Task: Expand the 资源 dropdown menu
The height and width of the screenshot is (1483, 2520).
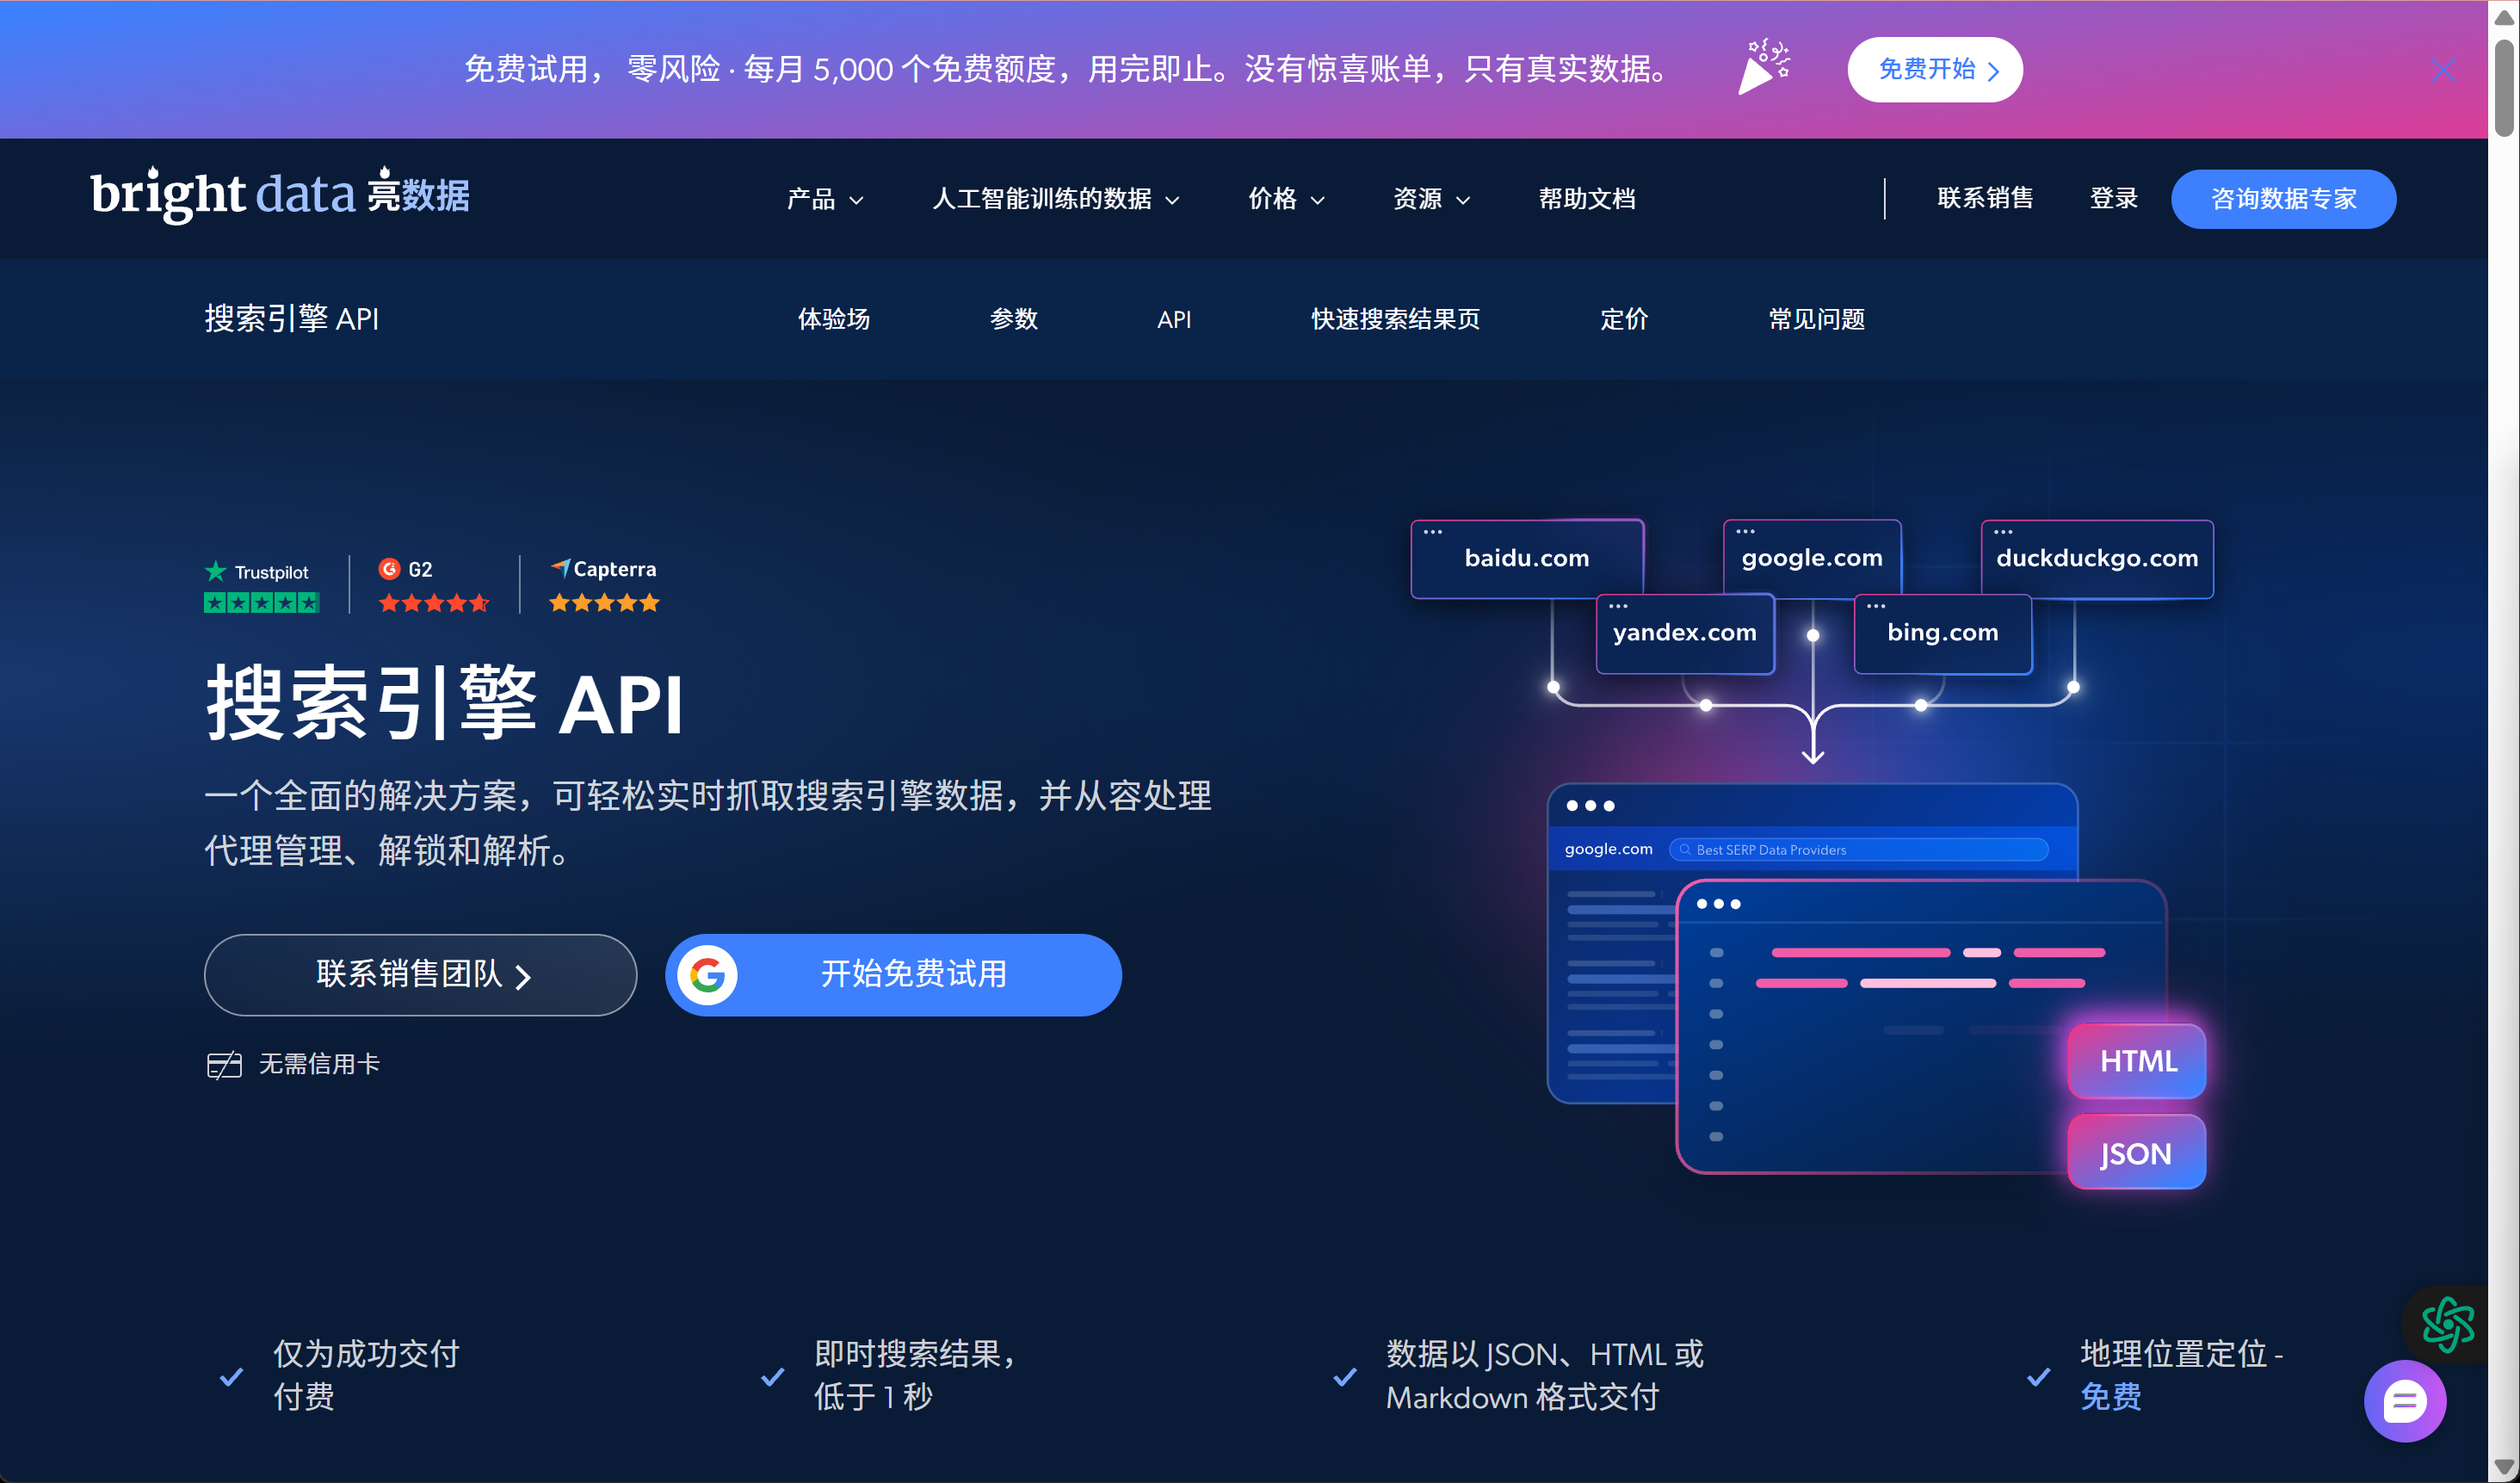Action: click(1431, 199)
